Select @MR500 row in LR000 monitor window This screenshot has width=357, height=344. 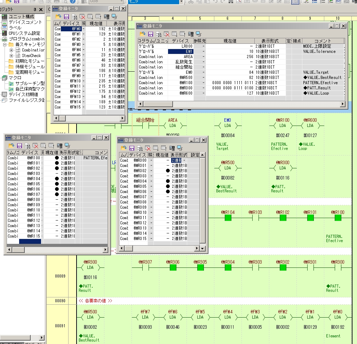[241, 78]
